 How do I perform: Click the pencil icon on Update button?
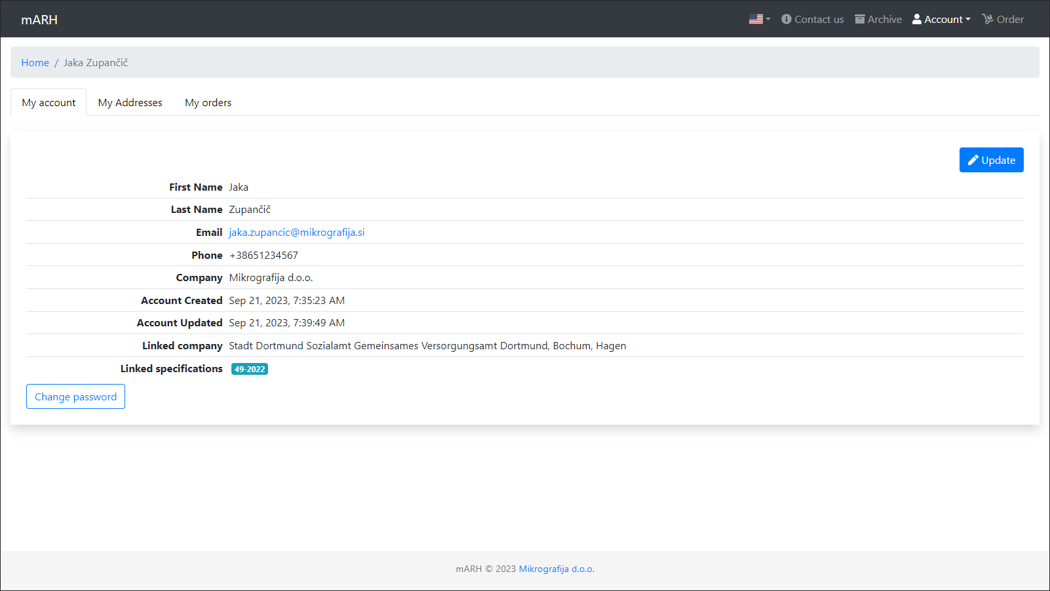tap(973, 161)
